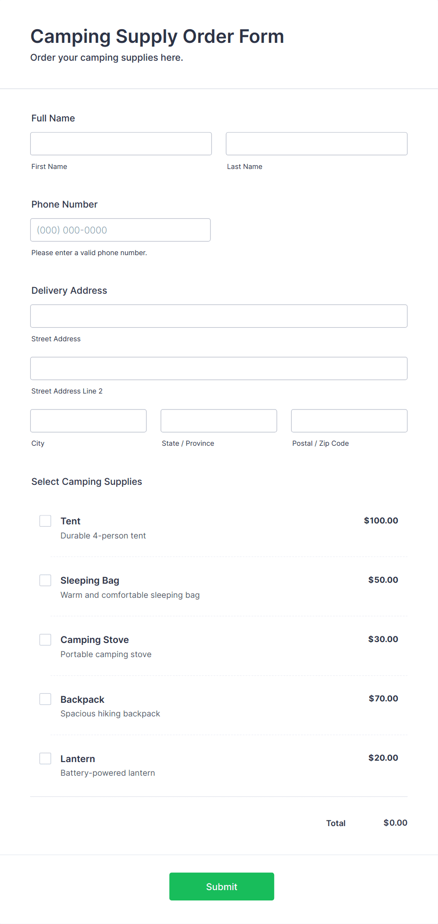
Task: Tick the Sleeping Bag checkbox
Action: 45,580
